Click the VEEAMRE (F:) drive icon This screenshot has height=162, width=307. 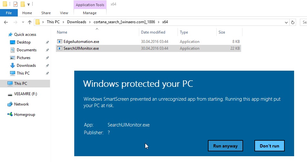pyautogui.click(x=10, y=94)
